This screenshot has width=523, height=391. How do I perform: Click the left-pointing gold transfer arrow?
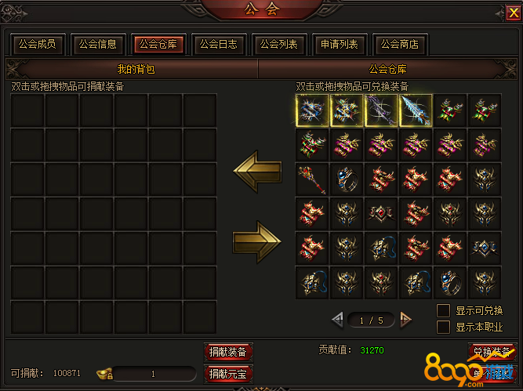point(258,172)
